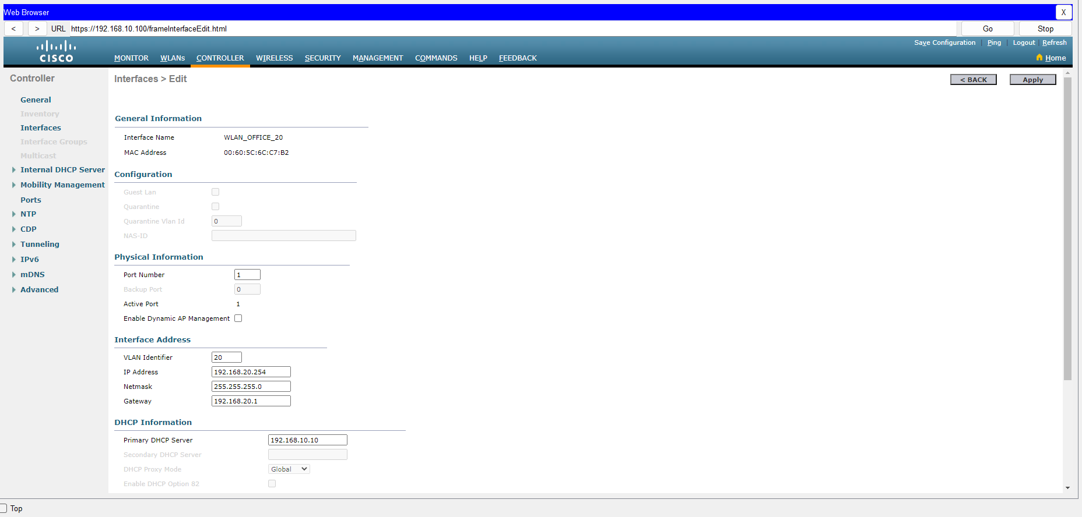Expand Mobility Management in sidebar

(x=14, y=185)
